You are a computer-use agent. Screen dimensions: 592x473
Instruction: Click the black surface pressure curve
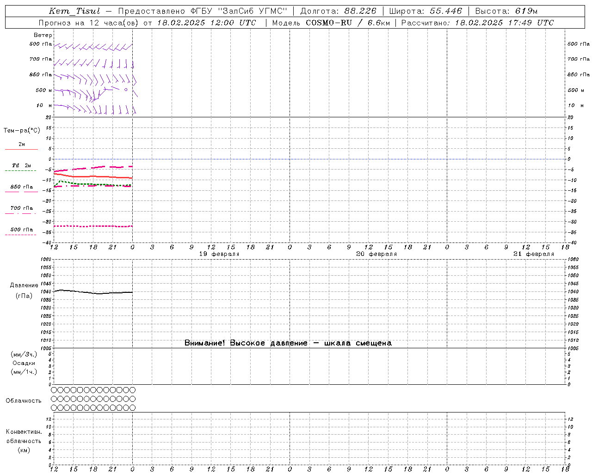(x=92, y=292)
